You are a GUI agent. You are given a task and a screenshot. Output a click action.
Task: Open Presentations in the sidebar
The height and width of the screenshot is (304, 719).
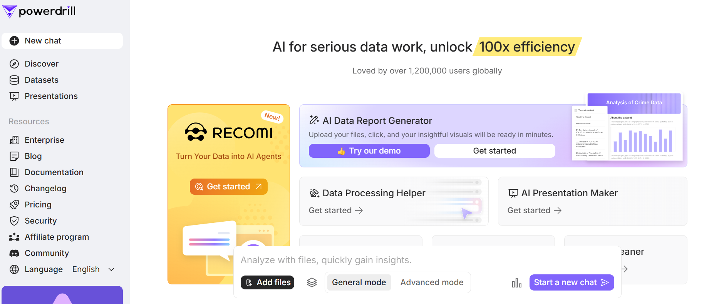(51, 96)
